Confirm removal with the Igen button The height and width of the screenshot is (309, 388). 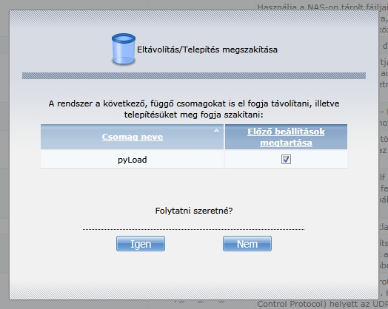click(141, 244)
